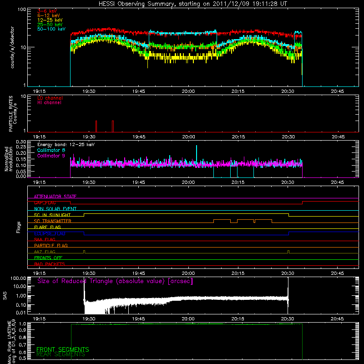
Task: Click 20:15 tick under the particle rates panel
Action: click(x=238, y=137)
